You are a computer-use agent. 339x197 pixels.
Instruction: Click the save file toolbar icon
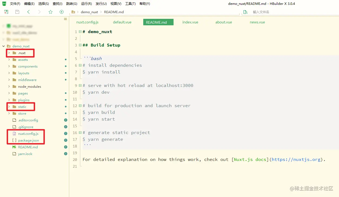(x=17, y=12)
